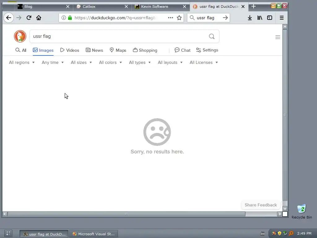Expand the All regions filter
Screen dimensions: 317x238
[22, 63]
